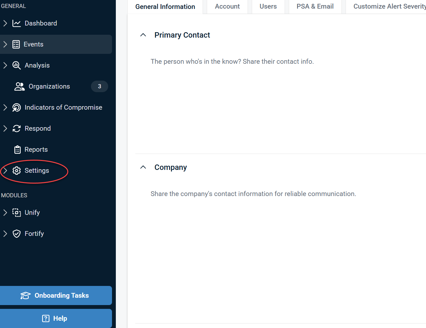
Task: Click the Analysis magnifier icon
Action: coord(17,65)
